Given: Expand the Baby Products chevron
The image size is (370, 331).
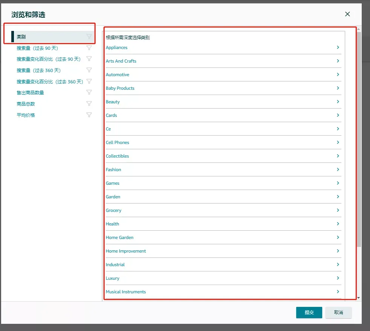Looking at the screenshot, I should [338, 88].
